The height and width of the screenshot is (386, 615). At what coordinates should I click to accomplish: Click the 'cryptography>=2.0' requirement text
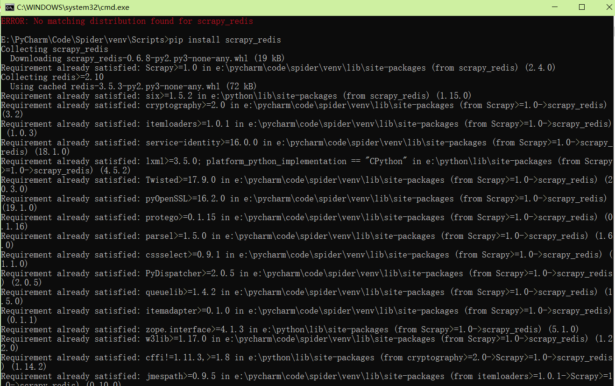185,105
